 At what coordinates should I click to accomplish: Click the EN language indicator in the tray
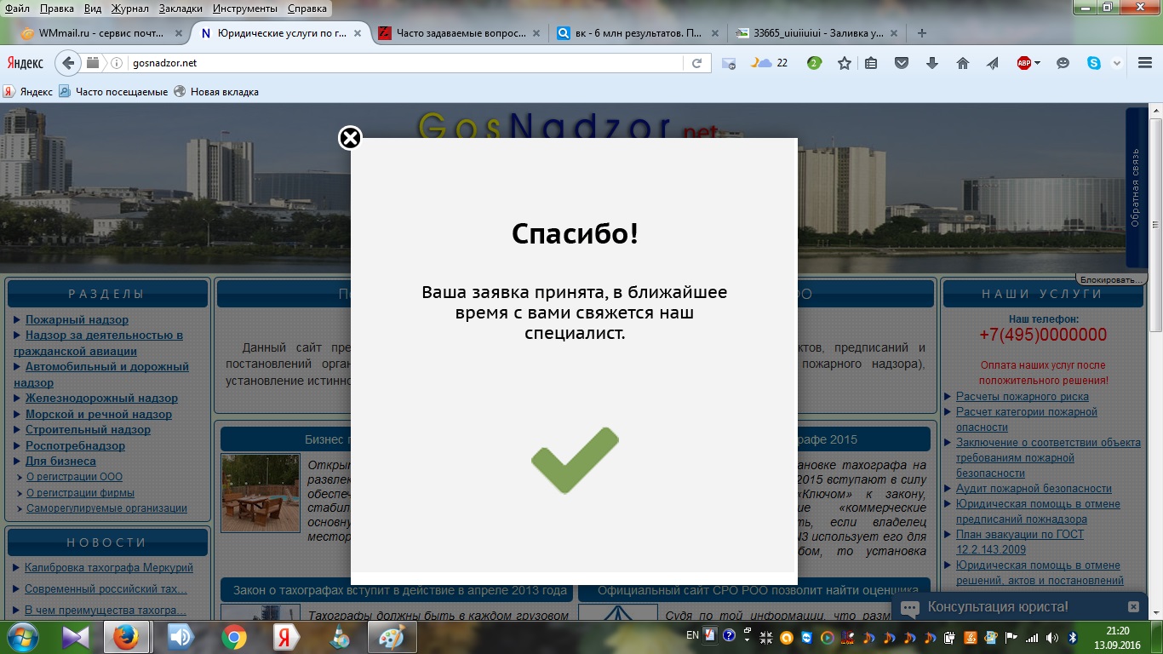click(x=692, y=636)
